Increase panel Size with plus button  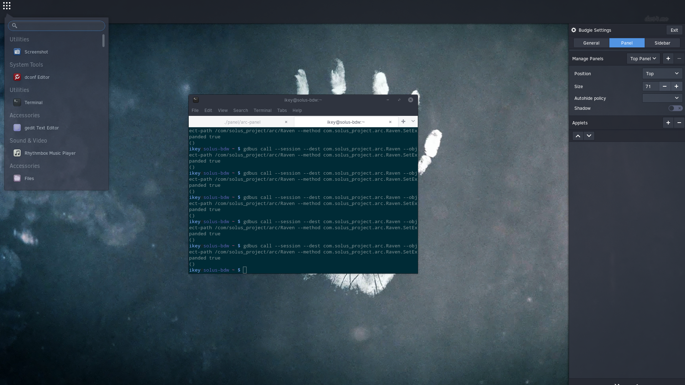pos(676,87)
